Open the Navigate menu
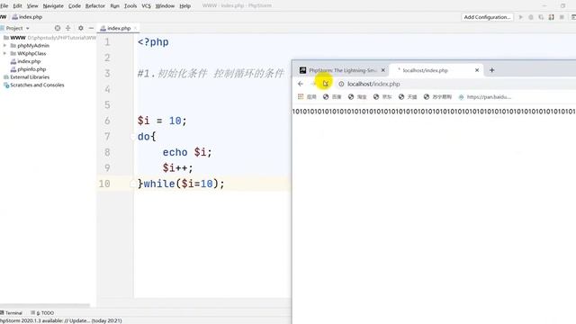Screen dimensions: 576x324 [x=53, y=6]
